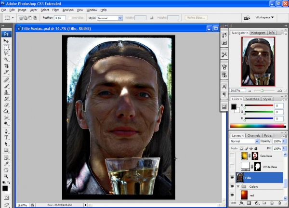Open the Layers panel options menu
The image size is (289, 208).
pos(285,136)
